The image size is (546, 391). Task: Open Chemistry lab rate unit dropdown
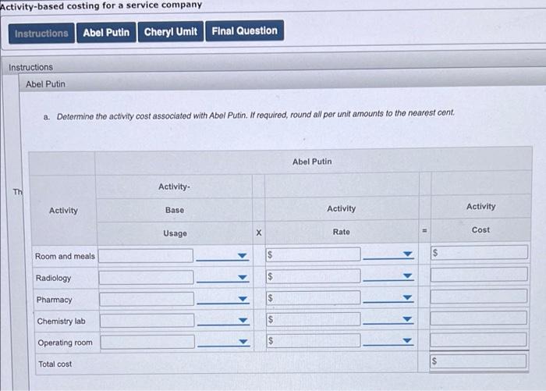pyautogui.click(x=388, y=319)
